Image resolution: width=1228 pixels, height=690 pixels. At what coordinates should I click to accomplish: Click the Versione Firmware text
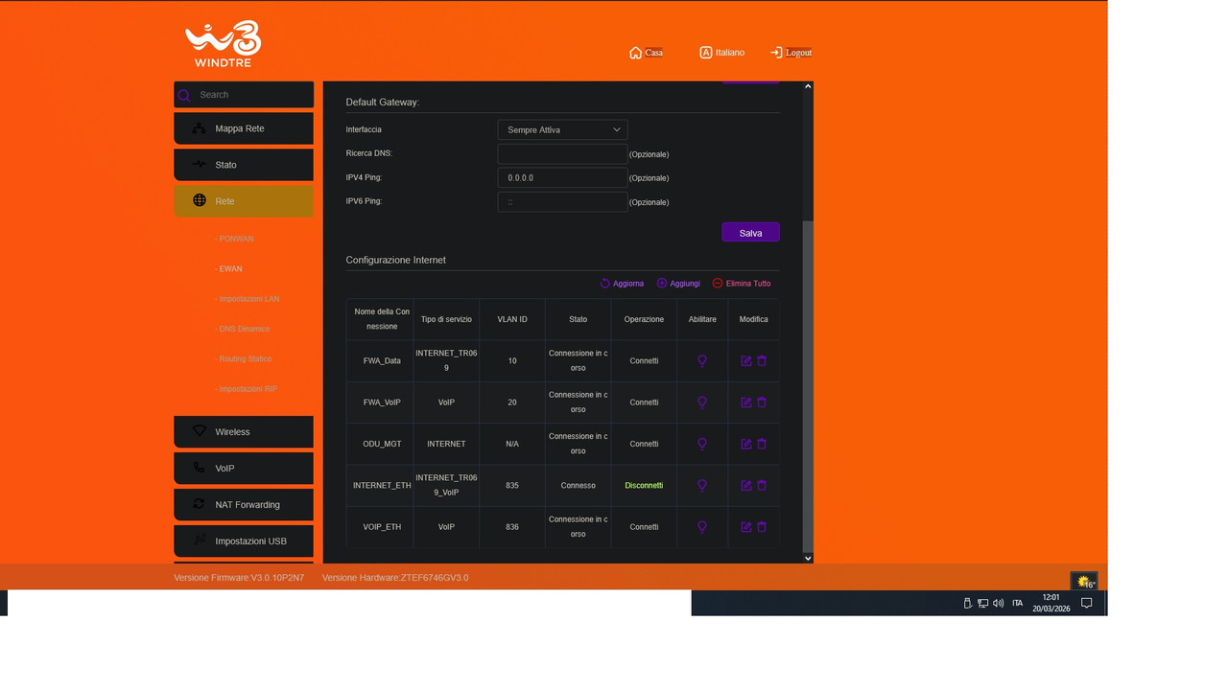pos(239,578)
